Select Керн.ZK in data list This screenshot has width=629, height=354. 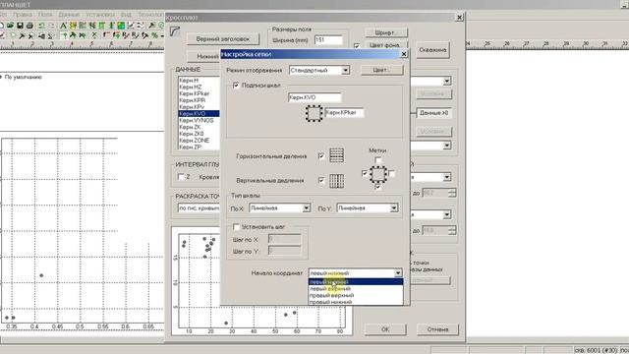199,127
